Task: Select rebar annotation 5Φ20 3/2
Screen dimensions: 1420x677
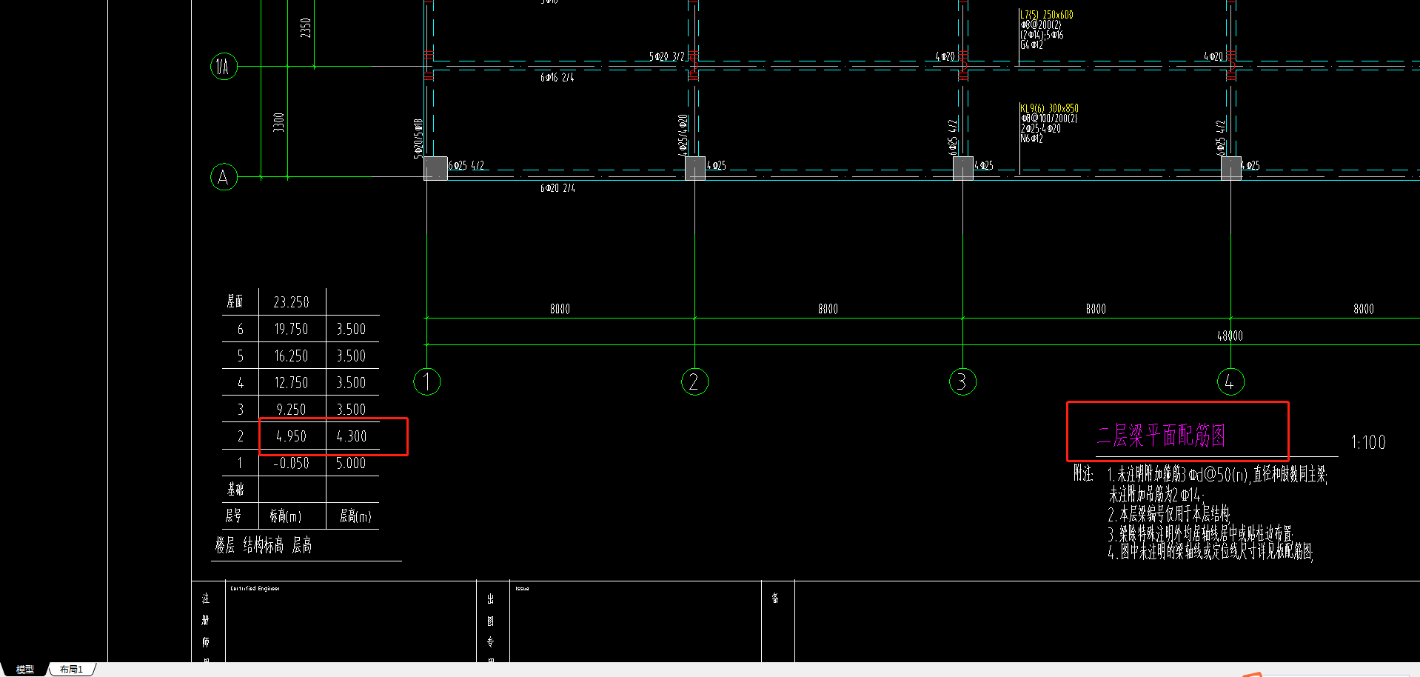Action: click(x=667, y=56)
